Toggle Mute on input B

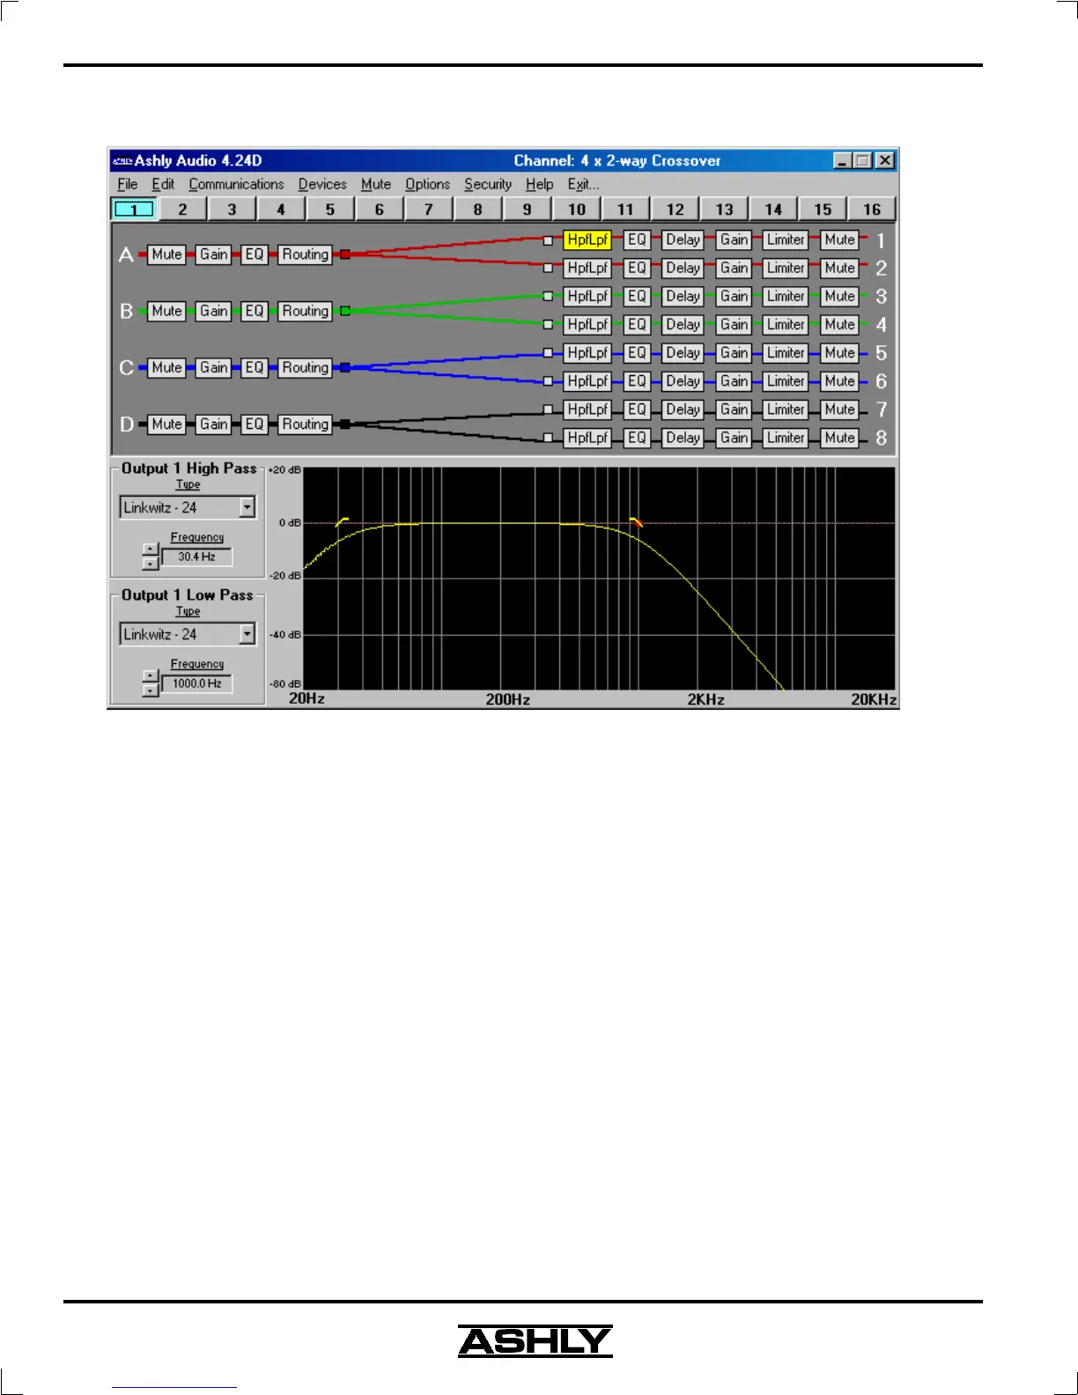(166, 311)
